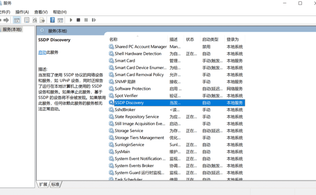Select the Shared PC Account Manager service name

click(141, 47)
